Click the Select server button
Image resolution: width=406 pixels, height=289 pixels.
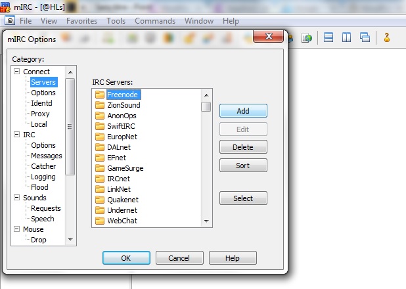[243, 198]
